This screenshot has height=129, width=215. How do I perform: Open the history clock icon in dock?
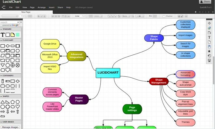209,56
